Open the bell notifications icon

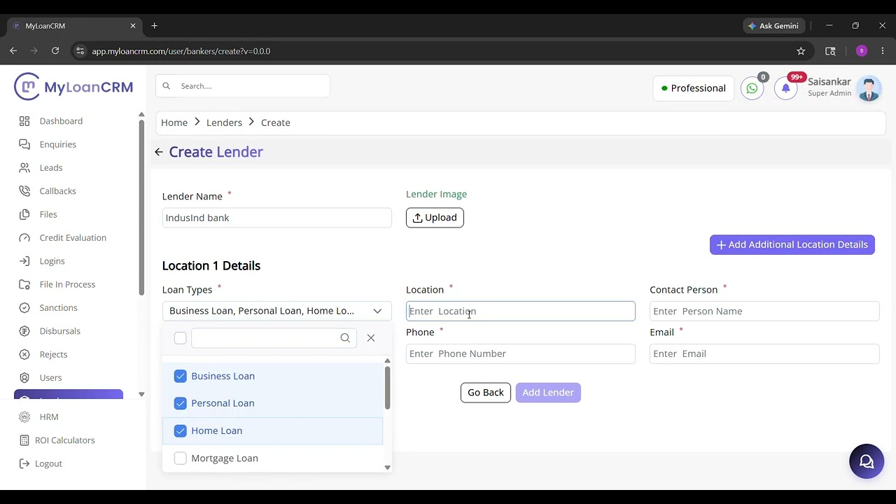pos(786,88)
